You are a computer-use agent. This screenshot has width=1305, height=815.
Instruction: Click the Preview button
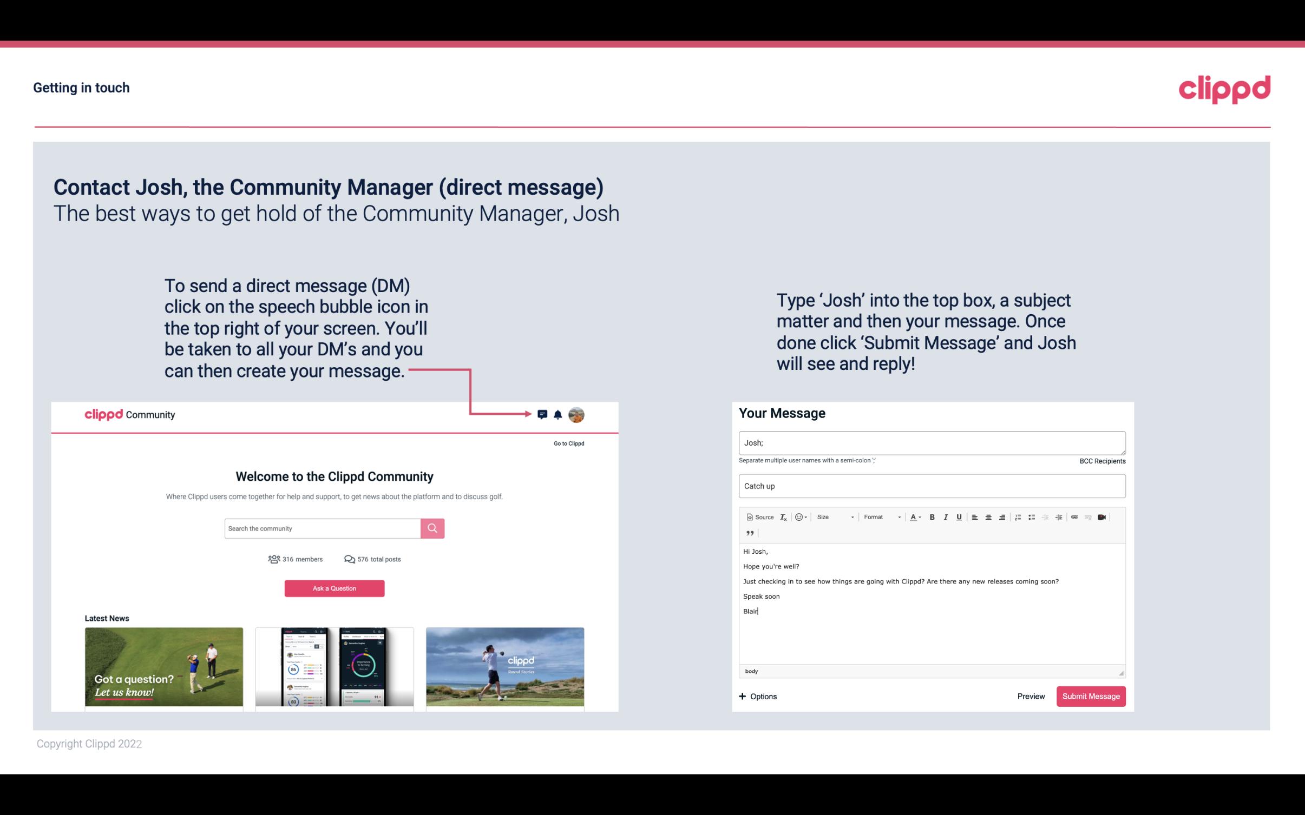pyautogui.click(x=1029, y=696)
